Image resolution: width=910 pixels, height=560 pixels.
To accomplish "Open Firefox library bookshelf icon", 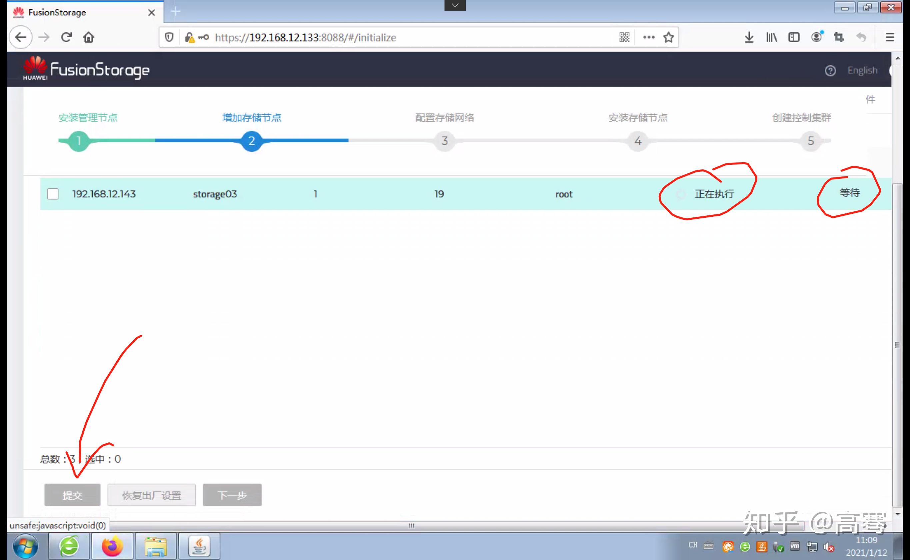I will coord(771,37).
